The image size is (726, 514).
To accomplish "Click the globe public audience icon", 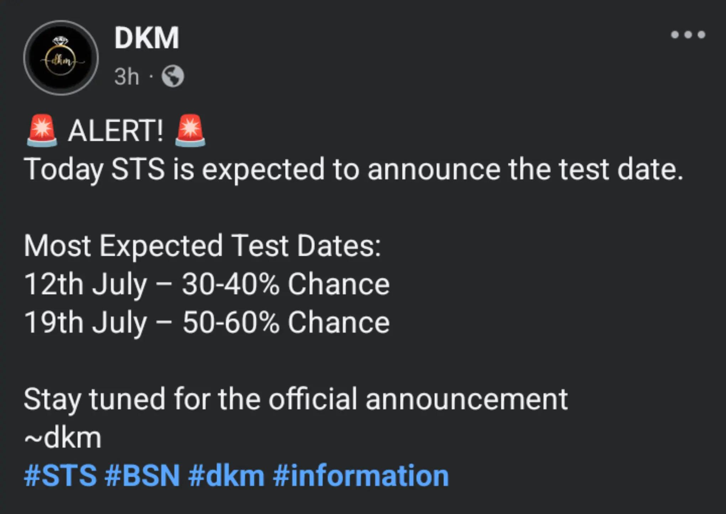I will (x=173, y=77).
